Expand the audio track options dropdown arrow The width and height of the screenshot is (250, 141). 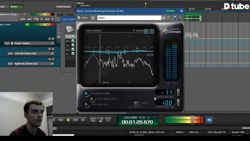tap(52, 19)
